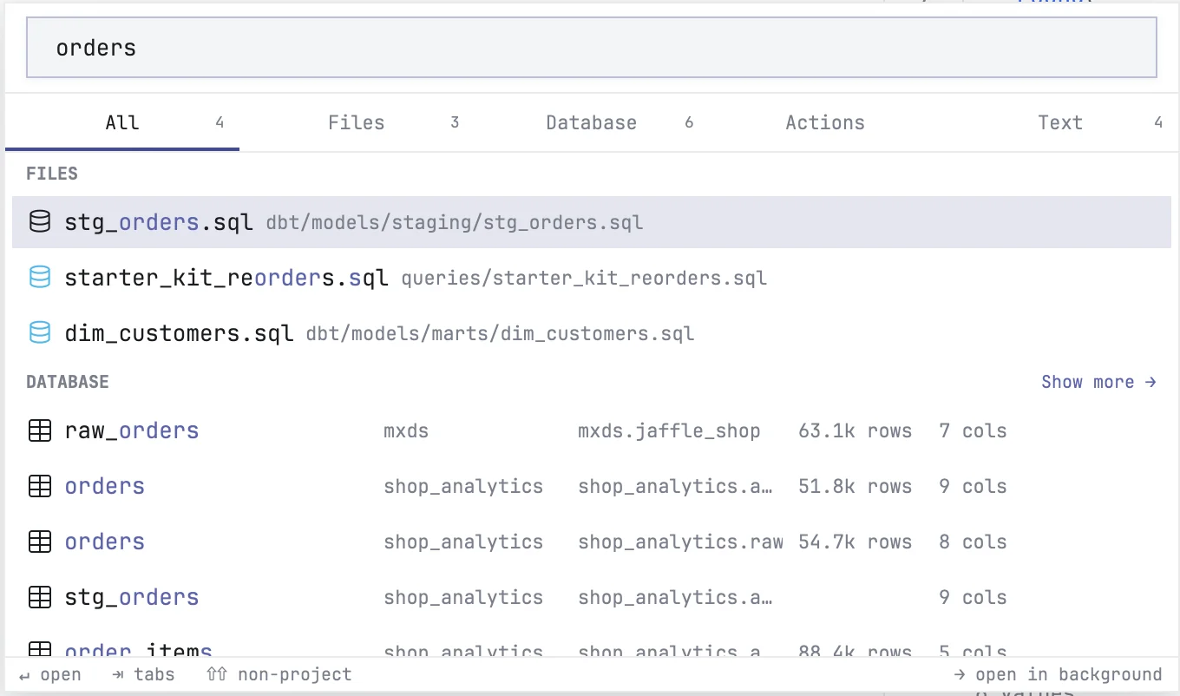The height and width of the screenshot is (696, 1180).
Task: Click the mxds.jaffle_shop schema text
Action: click(x=669, y=430)
